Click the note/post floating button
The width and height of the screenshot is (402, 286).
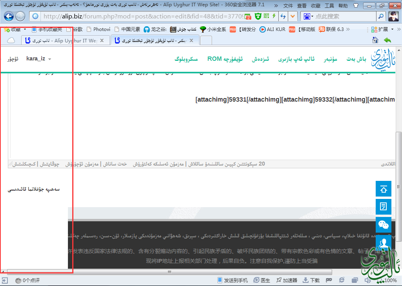384,206
